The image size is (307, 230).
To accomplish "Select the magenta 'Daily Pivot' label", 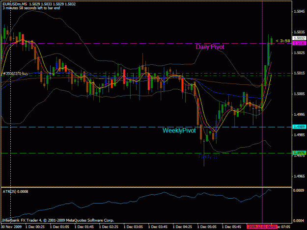I will pos(210,47).
